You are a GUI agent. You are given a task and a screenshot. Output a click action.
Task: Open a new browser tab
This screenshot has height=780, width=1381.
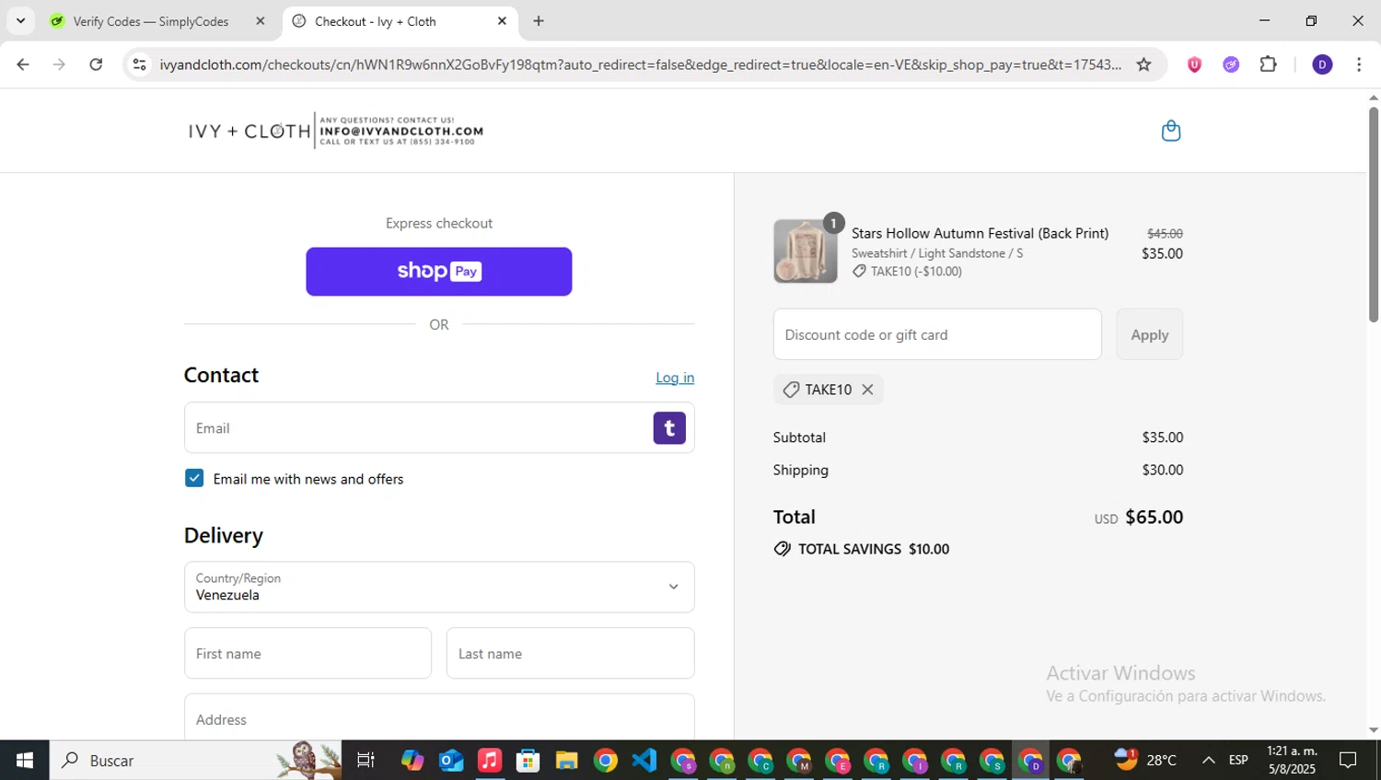(x=539, y=21)
